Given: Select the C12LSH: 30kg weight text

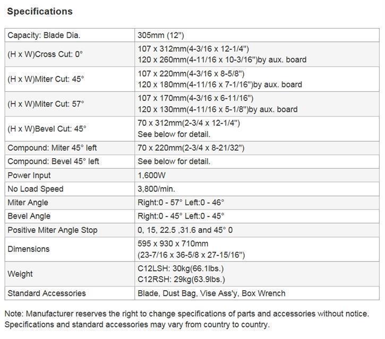Looking at the screenshot, I should (181, 268).
